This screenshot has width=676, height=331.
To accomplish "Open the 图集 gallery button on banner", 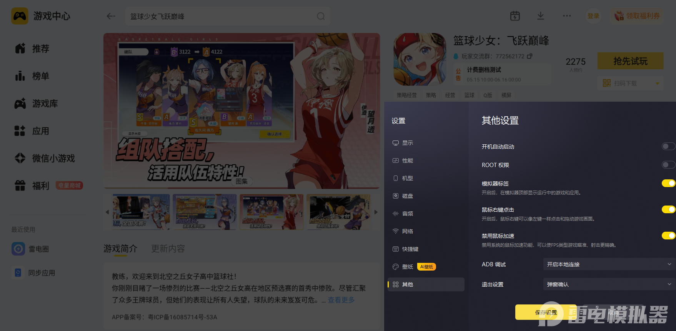I will (x=242, y=181).
